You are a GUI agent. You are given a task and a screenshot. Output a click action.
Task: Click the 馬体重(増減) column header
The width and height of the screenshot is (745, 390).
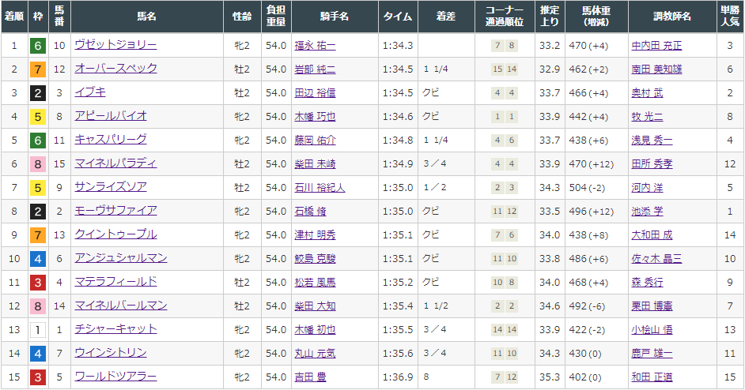(x=596, y=17)
